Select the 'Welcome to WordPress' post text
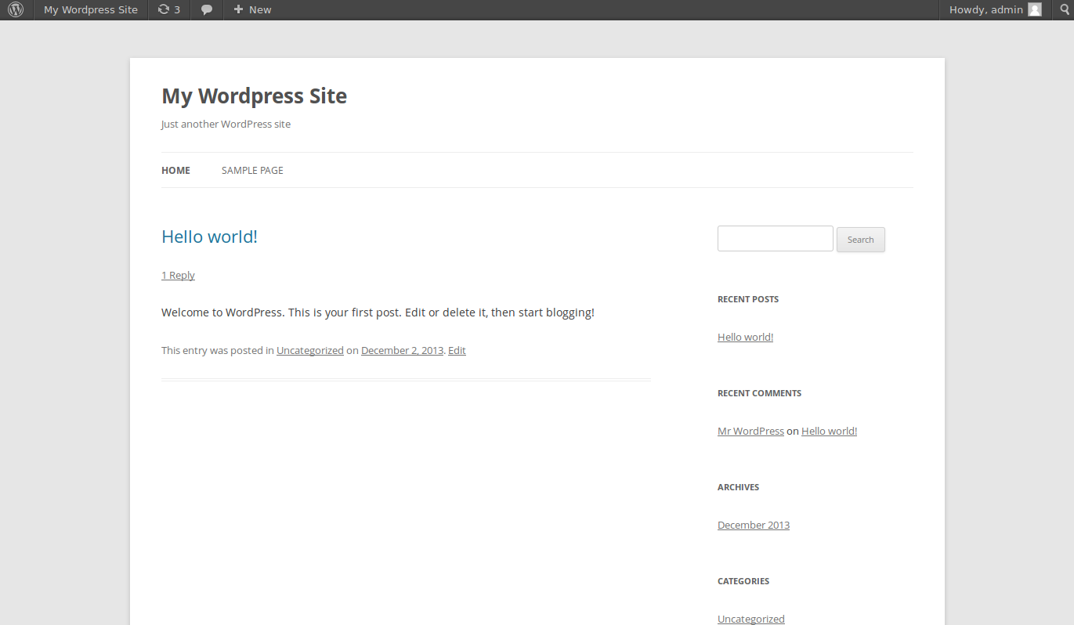1074x625 pixels. (x=378, y=312)
